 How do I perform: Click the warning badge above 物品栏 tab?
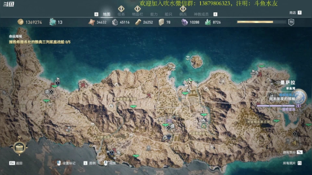[137, 9]
